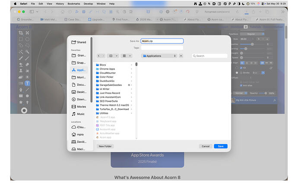Screen dimensions: 298x194
Task: Click the item grouping button
Action: [124, 56]
